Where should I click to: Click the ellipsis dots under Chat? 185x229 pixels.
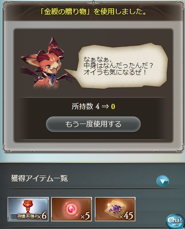point(175,225)
